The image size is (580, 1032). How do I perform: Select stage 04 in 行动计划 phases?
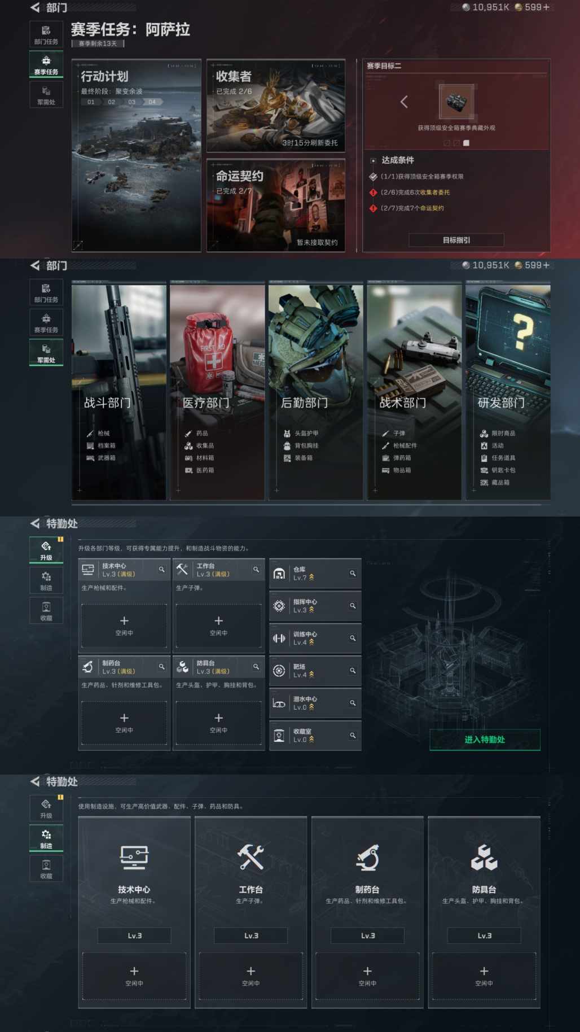click(152, 102)
